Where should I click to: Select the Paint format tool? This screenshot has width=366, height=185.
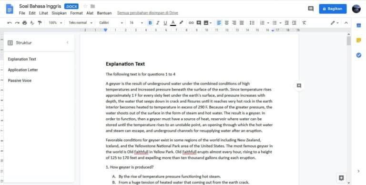pos(40,23)
